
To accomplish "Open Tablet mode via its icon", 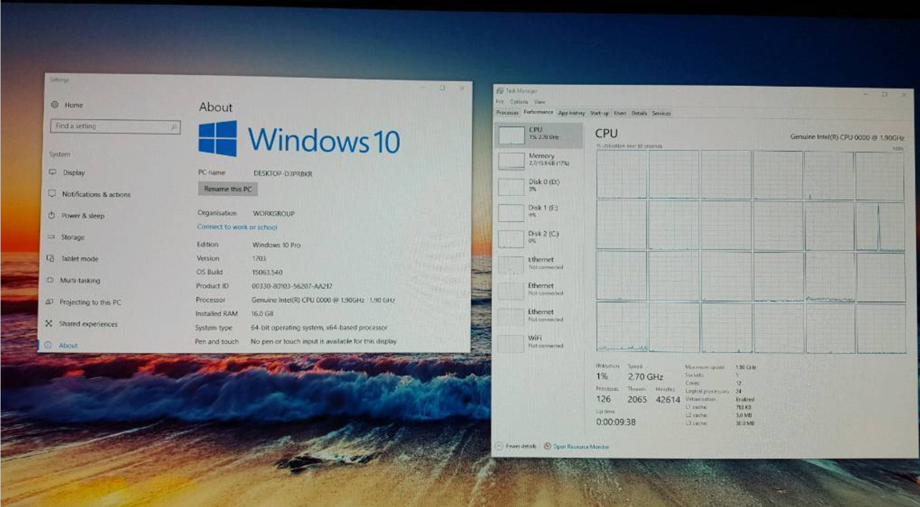I will click(51, 258).
